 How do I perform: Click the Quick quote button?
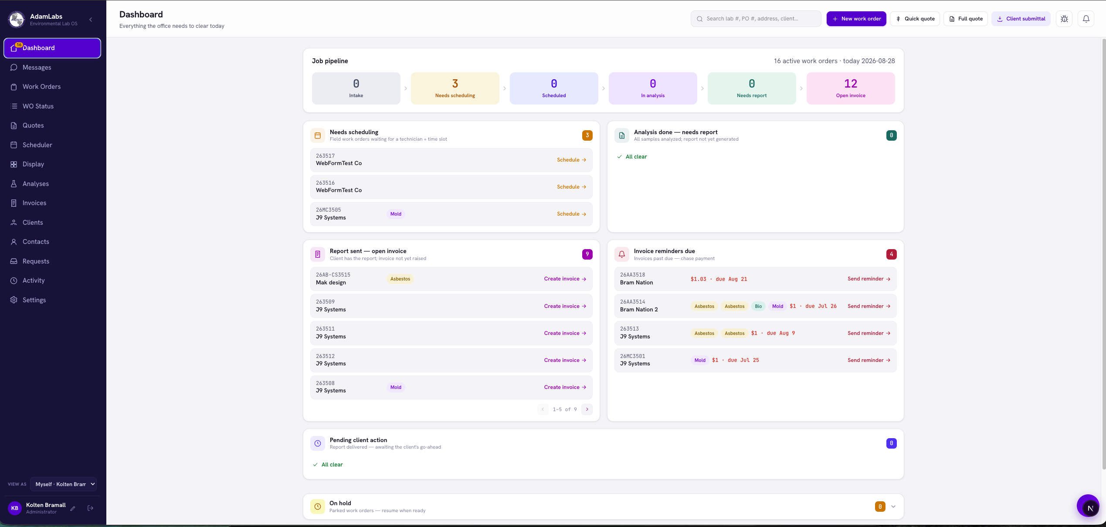[x=915, y=19]
